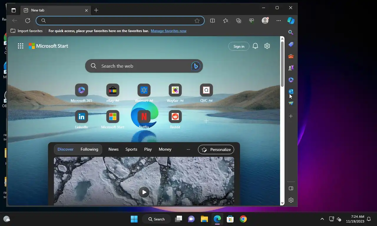The image size is (377, 226).
Task: Go back with the back arrow
Action: pyautogui.click(x=15, y=21)
